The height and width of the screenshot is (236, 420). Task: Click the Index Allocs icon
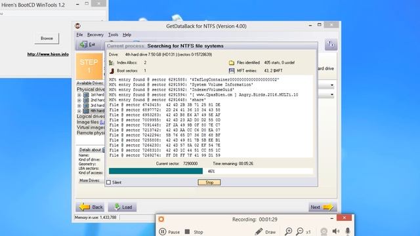112,63
